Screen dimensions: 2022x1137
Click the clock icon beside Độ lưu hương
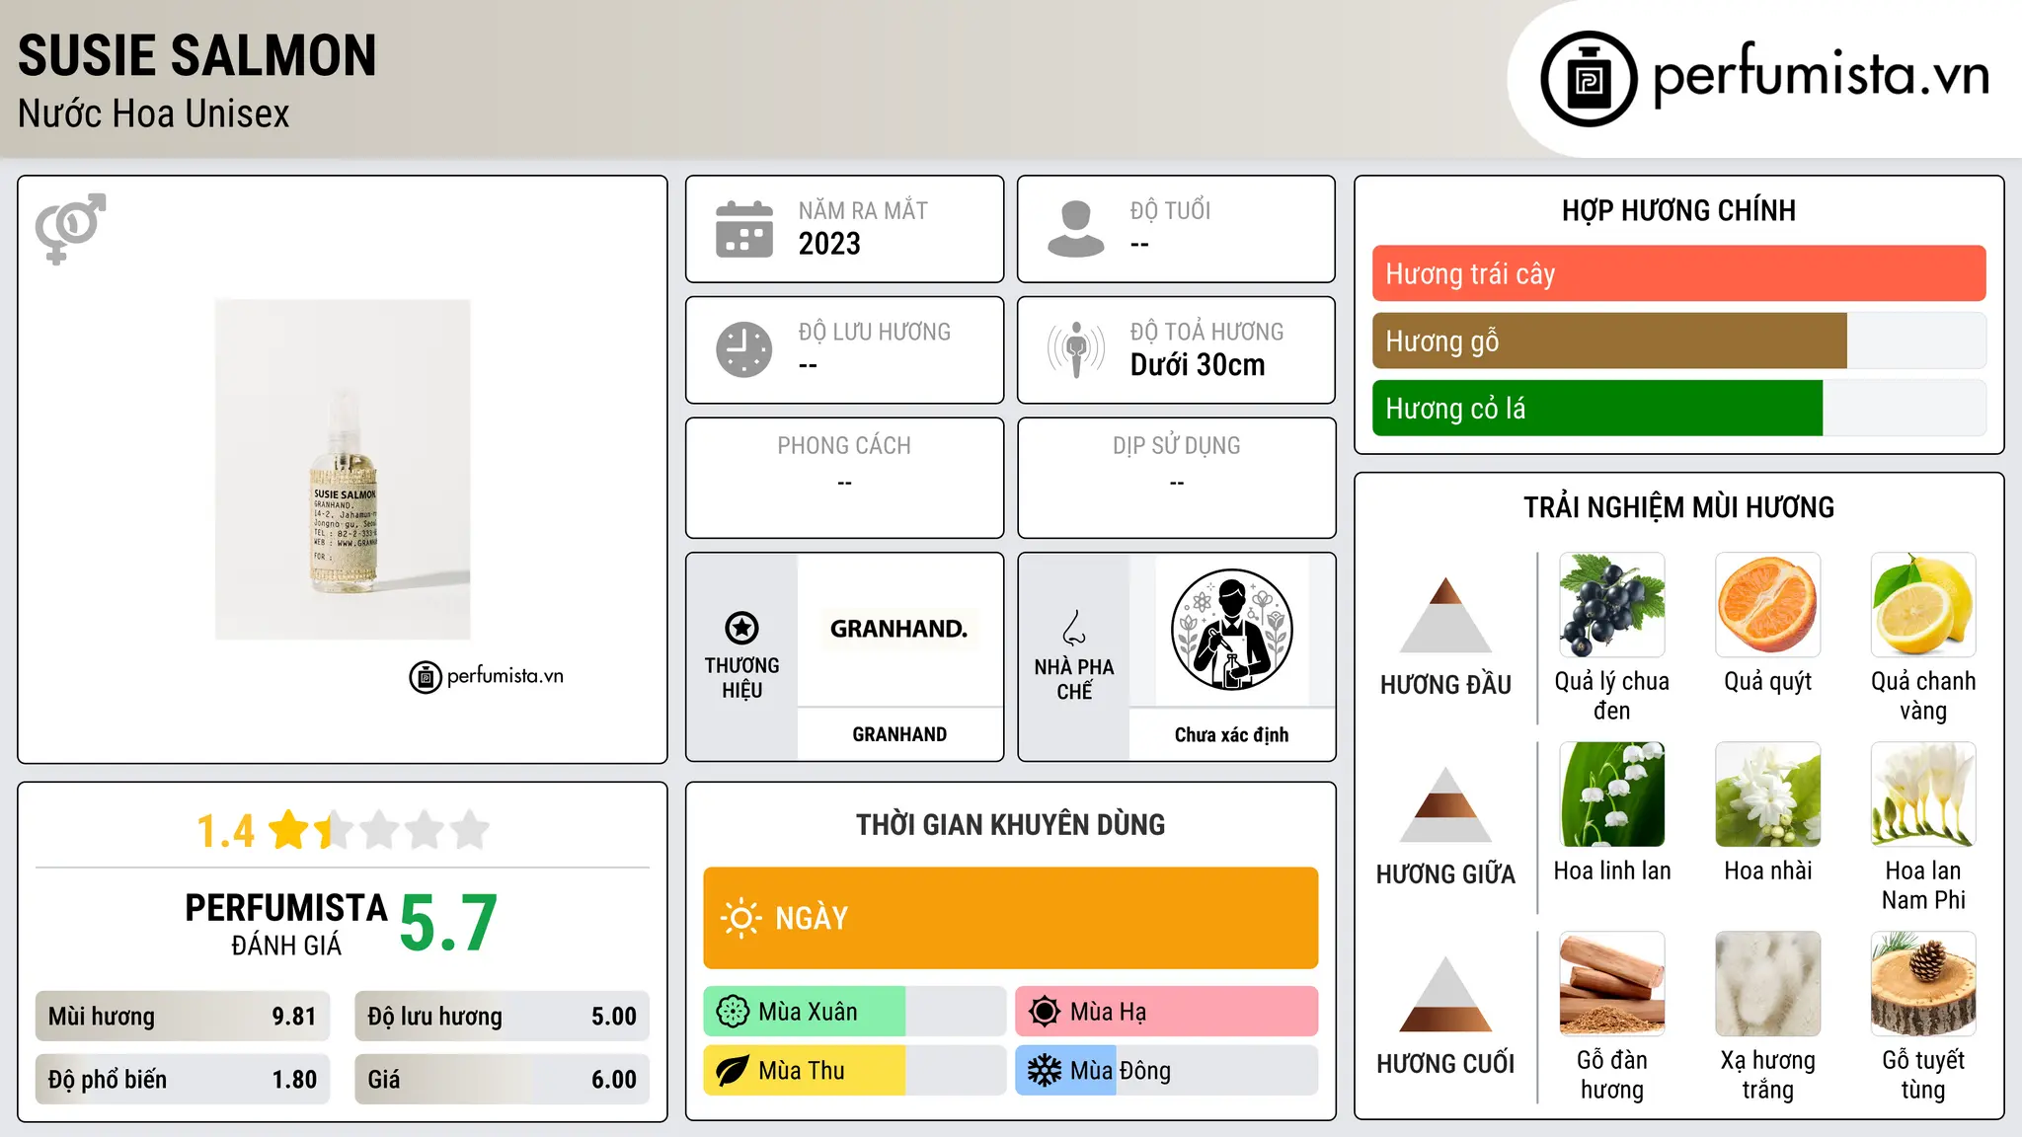[x=744, y=349]
